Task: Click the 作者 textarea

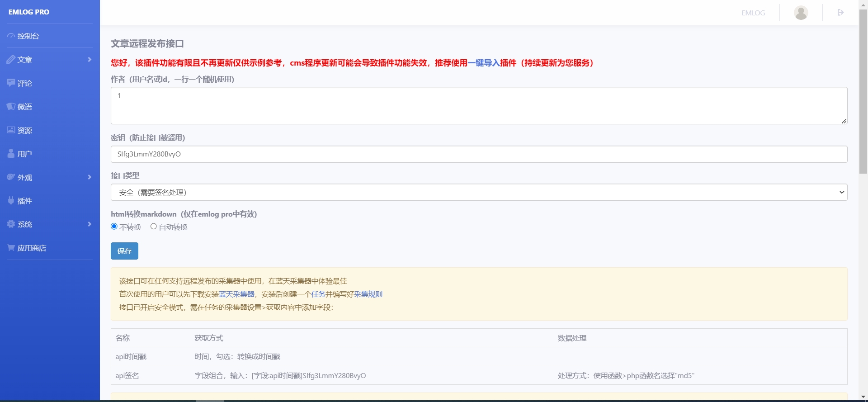Action: click(x=479, y=106)
